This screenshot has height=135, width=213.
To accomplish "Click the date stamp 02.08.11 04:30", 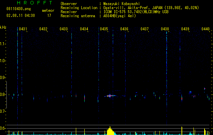I will pos(21,16).
